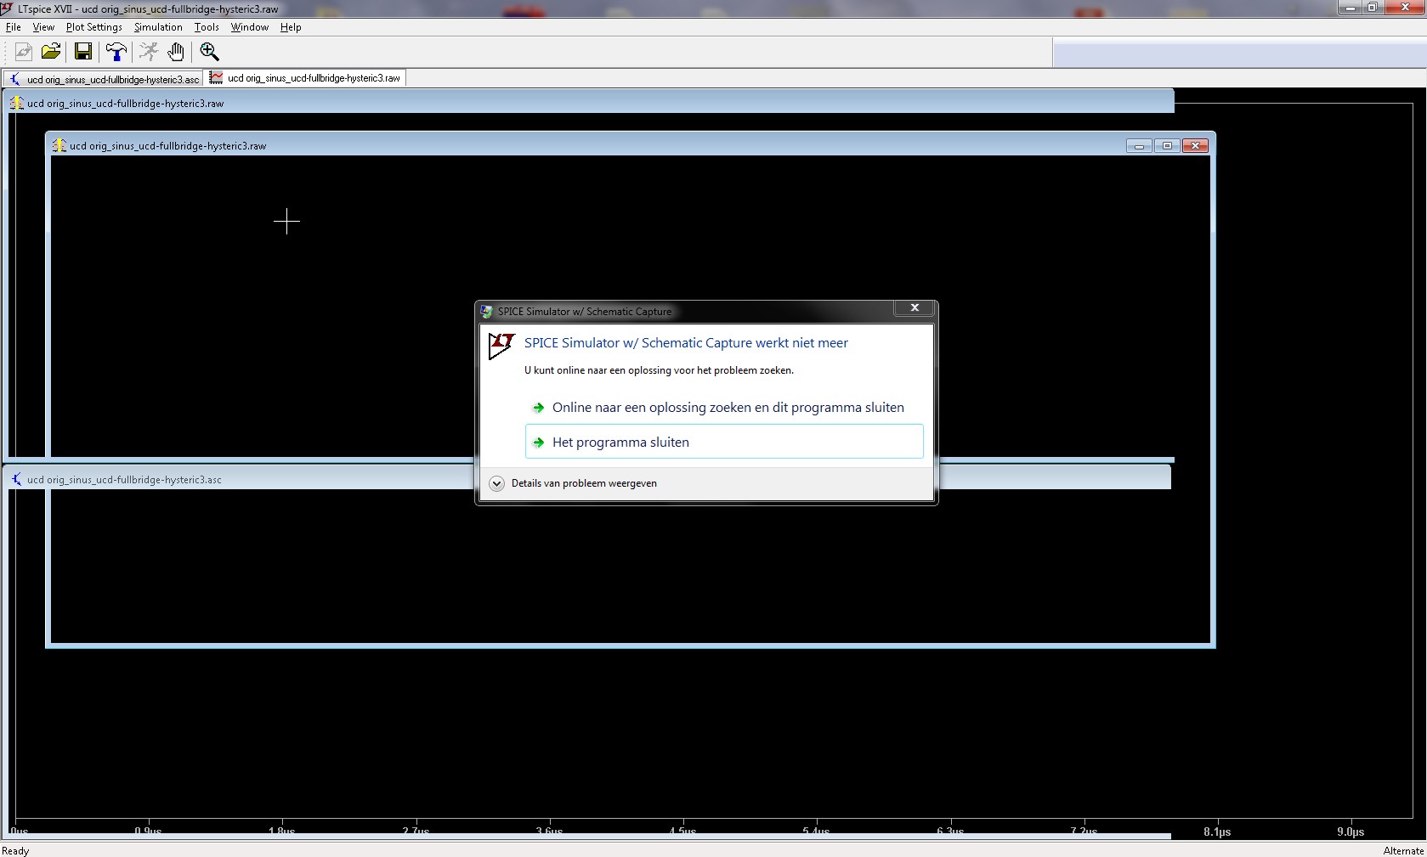This screenshot has width=1427, height=857.
Task: Click the 9.0µs time axis label
Action: pos(1351,832)
